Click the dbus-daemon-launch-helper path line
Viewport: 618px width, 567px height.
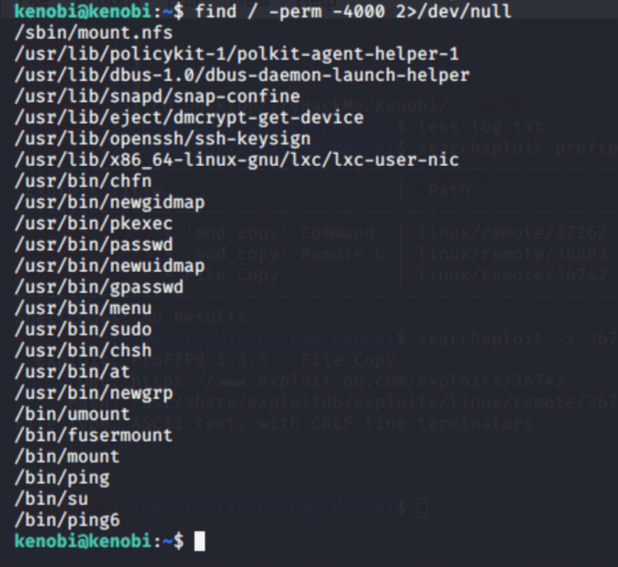242,75
